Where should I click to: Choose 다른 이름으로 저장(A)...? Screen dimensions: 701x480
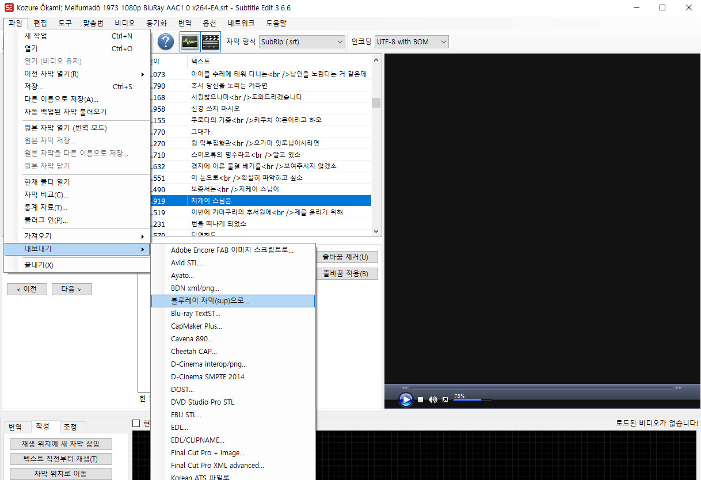pyautogui.click(x=77, y=99)
